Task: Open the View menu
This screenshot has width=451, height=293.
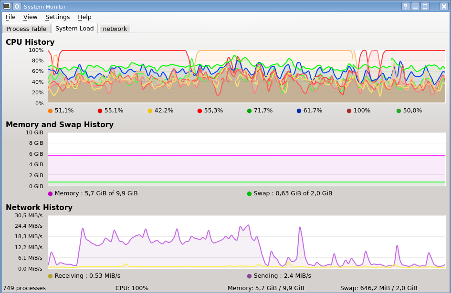Action: point(30,17)
